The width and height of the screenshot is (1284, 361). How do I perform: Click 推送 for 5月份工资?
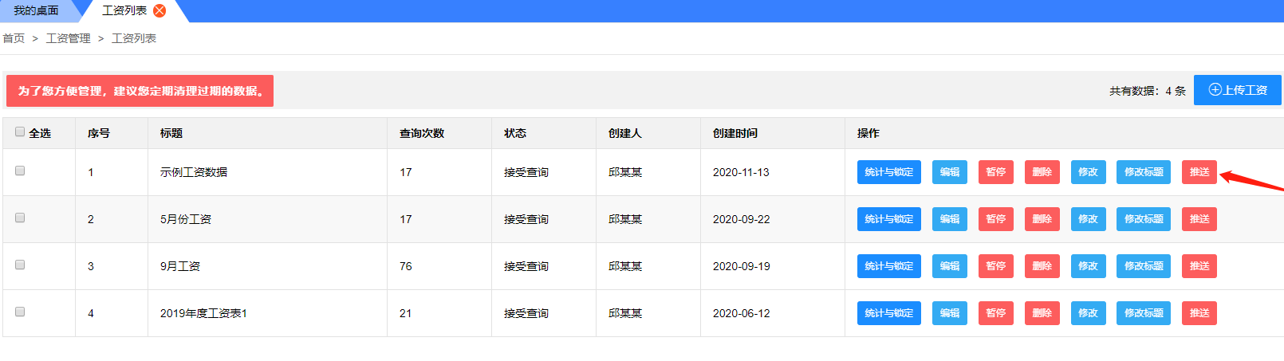(1199, 219)
